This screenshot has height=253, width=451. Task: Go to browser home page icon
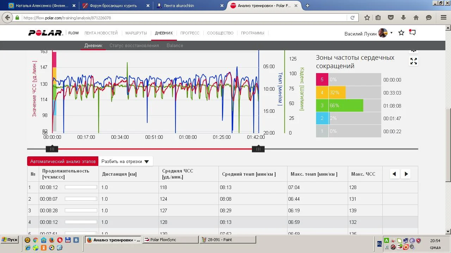(416, 18)
